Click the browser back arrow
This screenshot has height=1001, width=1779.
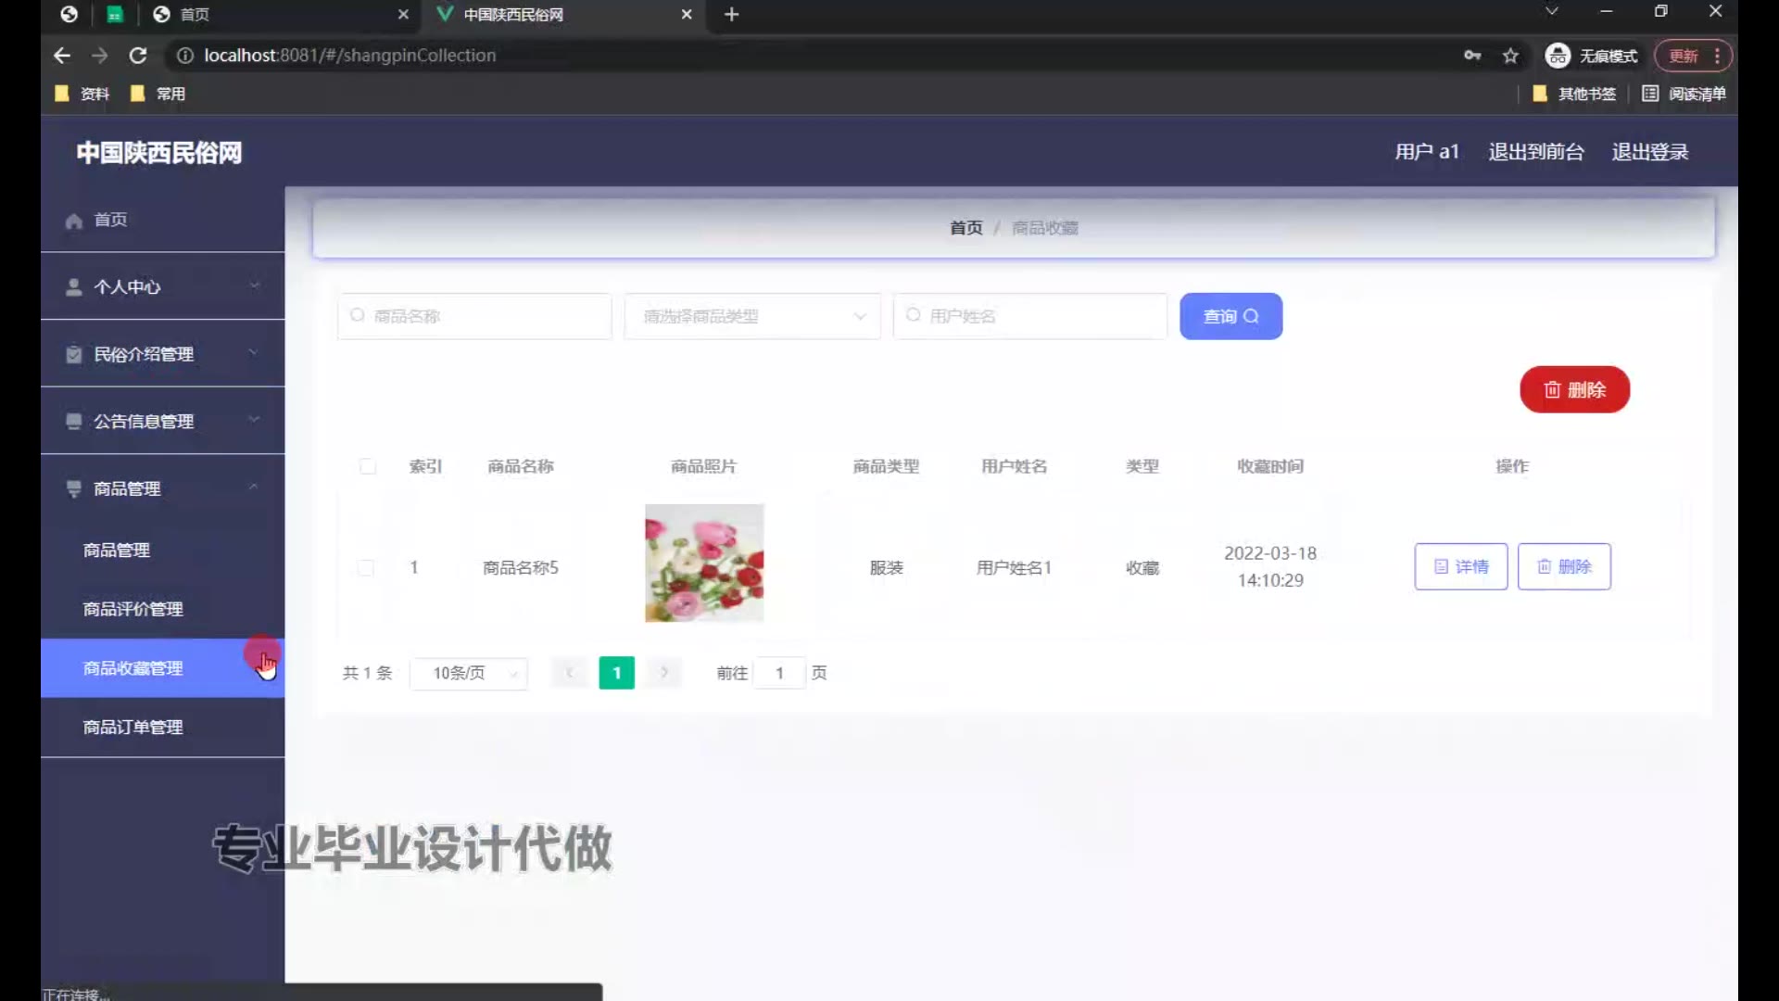click(62, 56)
